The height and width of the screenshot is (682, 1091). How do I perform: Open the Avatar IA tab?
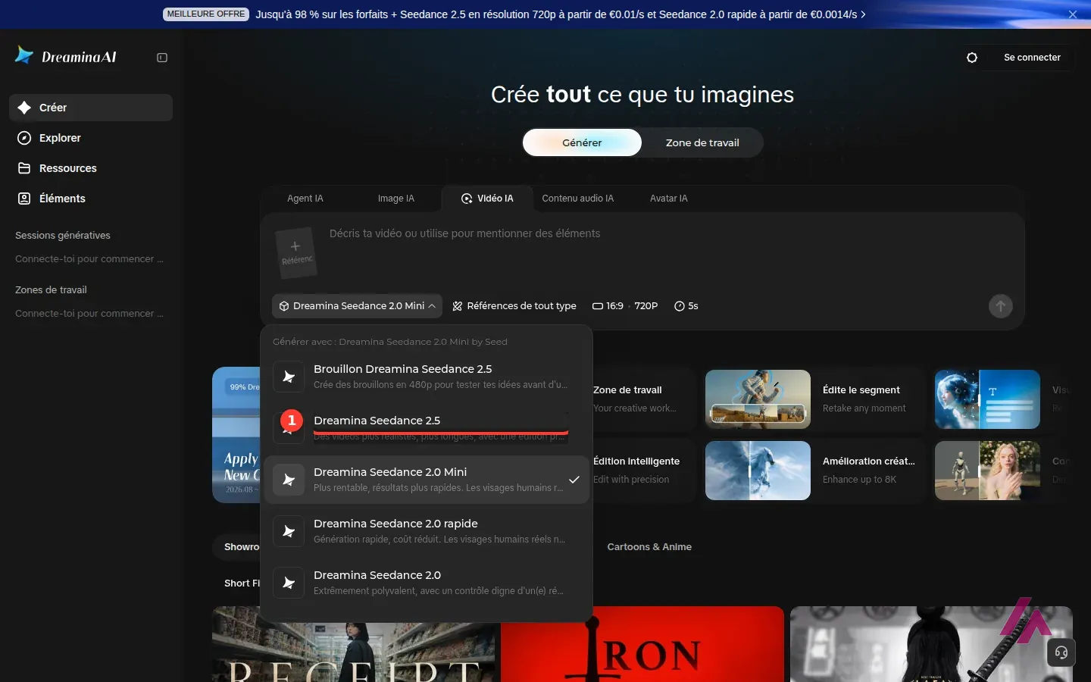pyautogui.click(x=669, y=199)
